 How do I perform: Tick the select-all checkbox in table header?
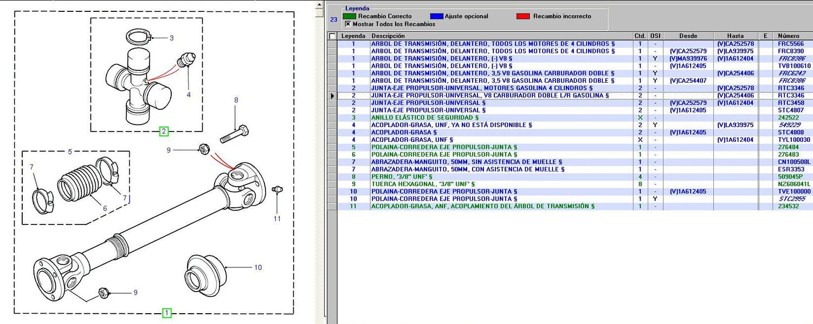coord(332,36)
